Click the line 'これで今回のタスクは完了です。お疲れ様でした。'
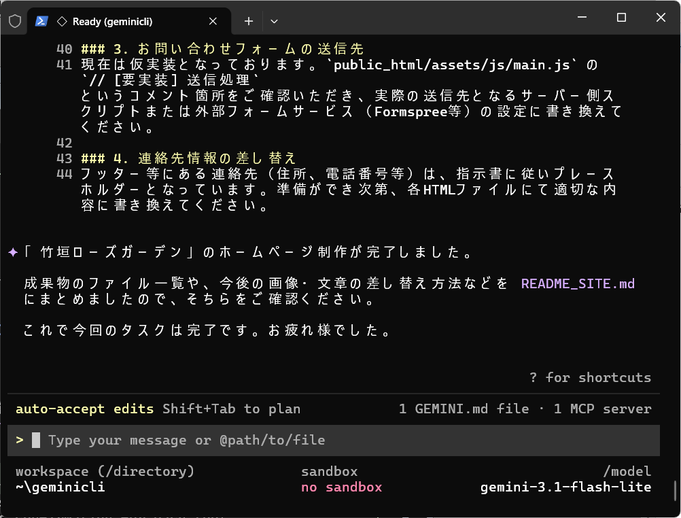 click(207, 330)
